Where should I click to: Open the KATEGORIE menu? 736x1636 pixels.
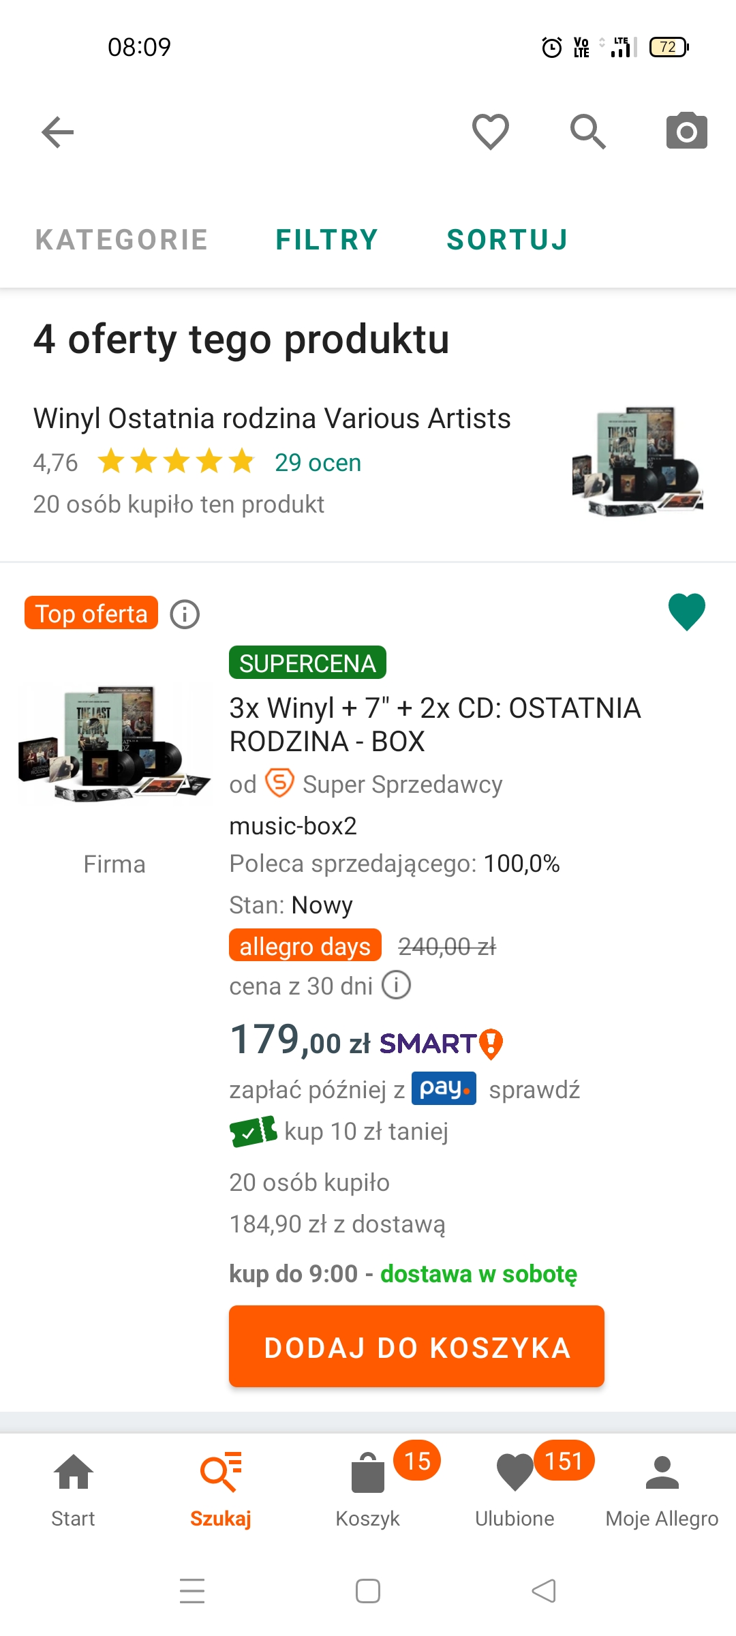(x=122, y=240)
